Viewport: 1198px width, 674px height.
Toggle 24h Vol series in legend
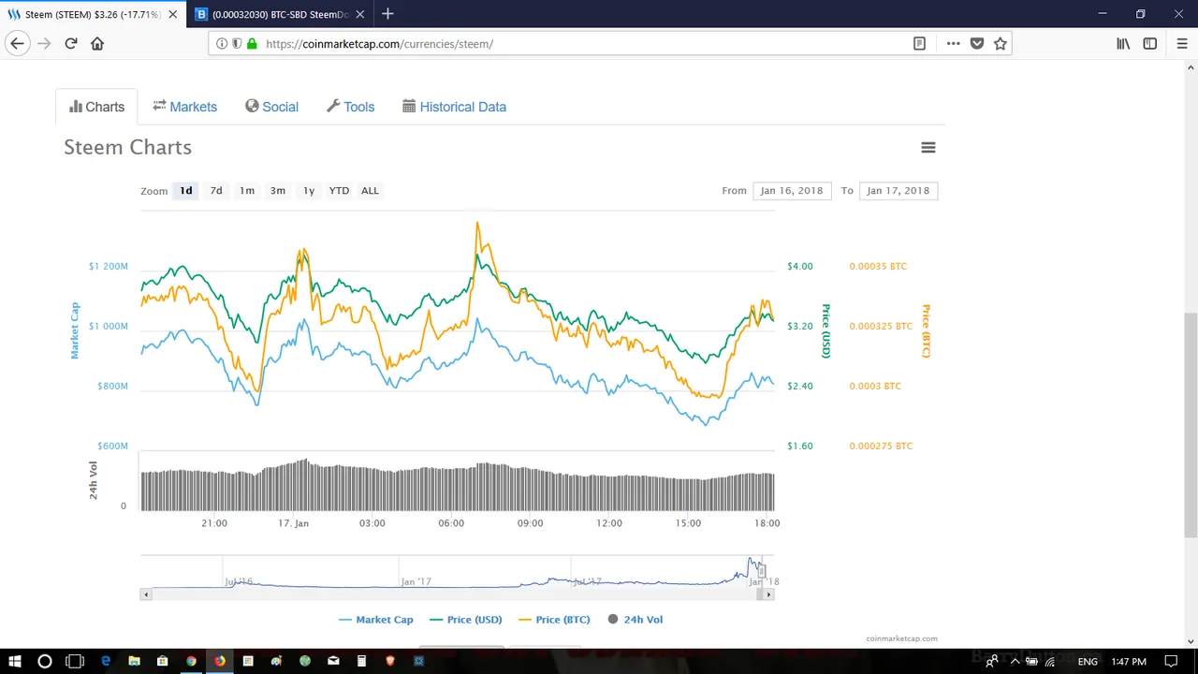pos(636,620)
